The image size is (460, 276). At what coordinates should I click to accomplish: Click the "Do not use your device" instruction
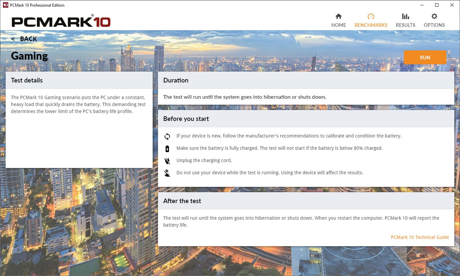click(270, 173)
